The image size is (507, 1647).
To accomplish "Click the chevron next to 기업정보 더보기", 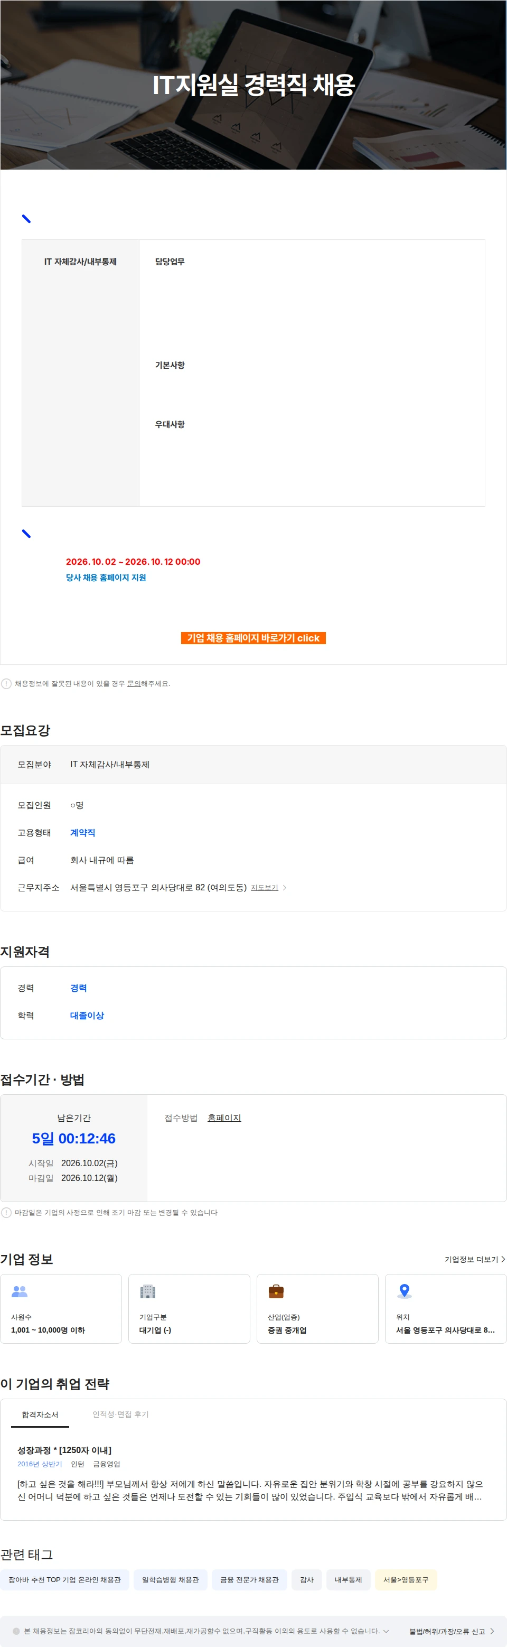I will (x=503, y=1259).
